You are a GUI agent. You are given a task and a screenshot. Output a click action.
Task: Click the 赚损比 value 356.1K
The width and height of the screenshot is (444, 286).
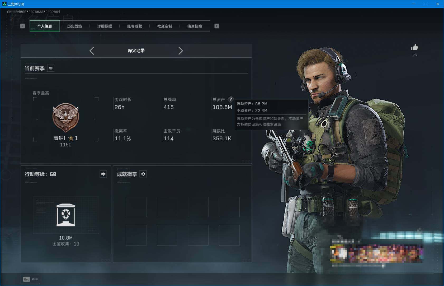pyautogui.click(x=222, y=139)
